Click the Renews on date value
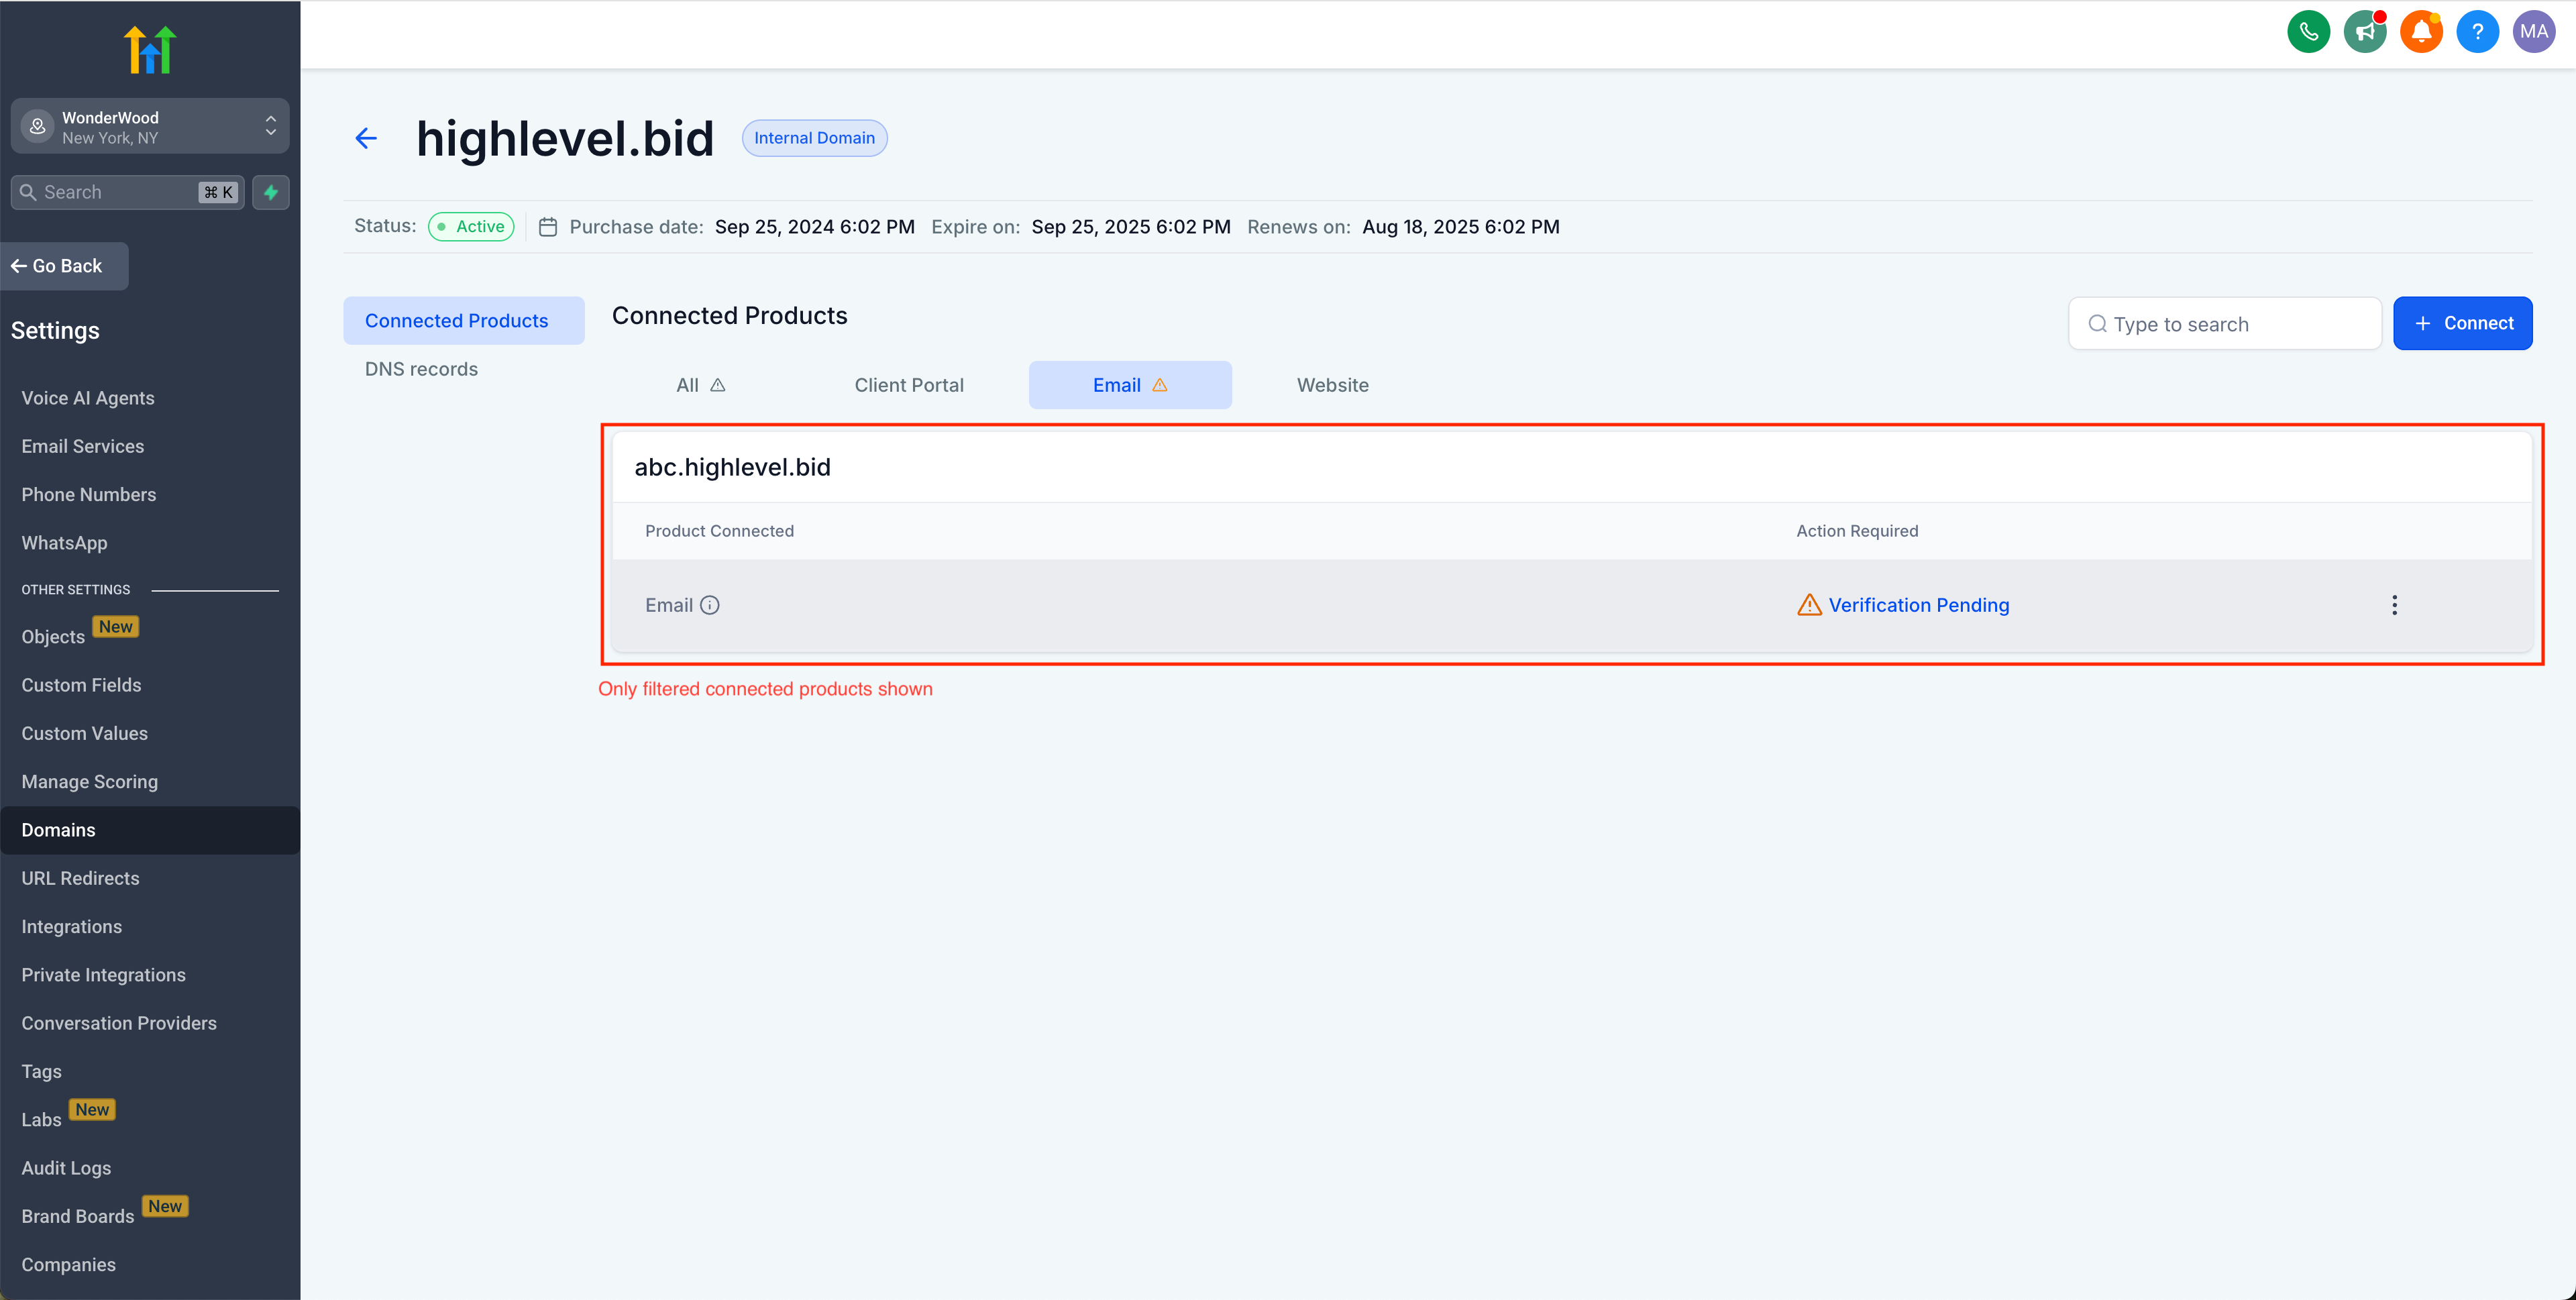The width and height of the screenshot is (2576, 1300). pos(1461,227)
